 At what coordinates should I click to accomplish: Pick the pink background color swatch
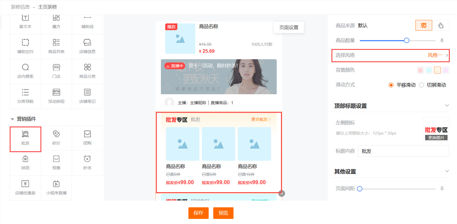click(x=420, y=70)
